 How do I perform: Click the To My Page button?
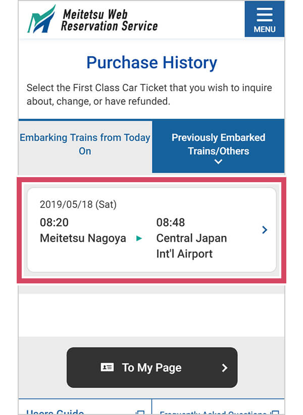click(x=151, y=368)
